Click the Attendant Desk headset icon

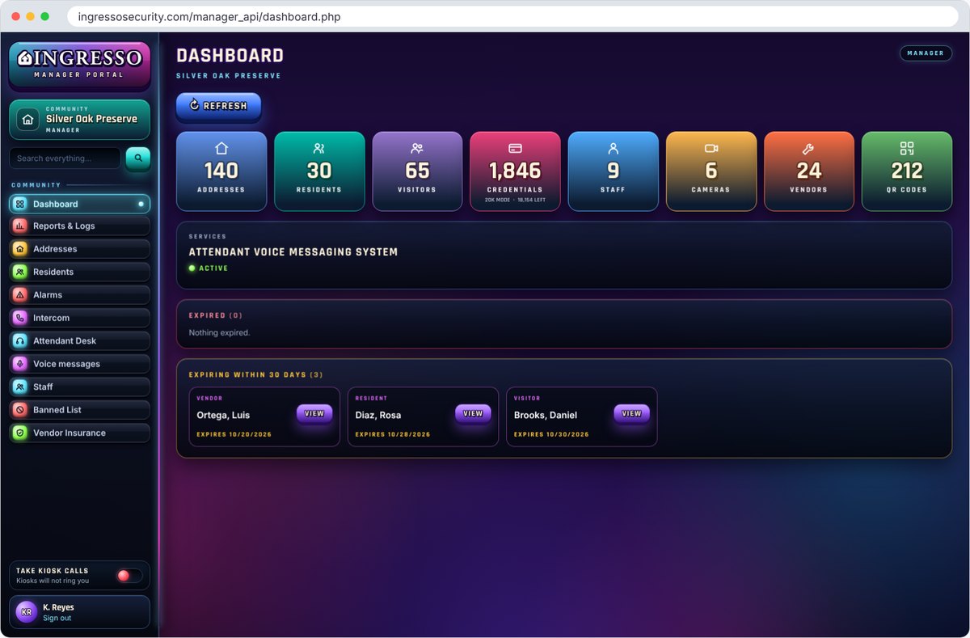point(20,341)
